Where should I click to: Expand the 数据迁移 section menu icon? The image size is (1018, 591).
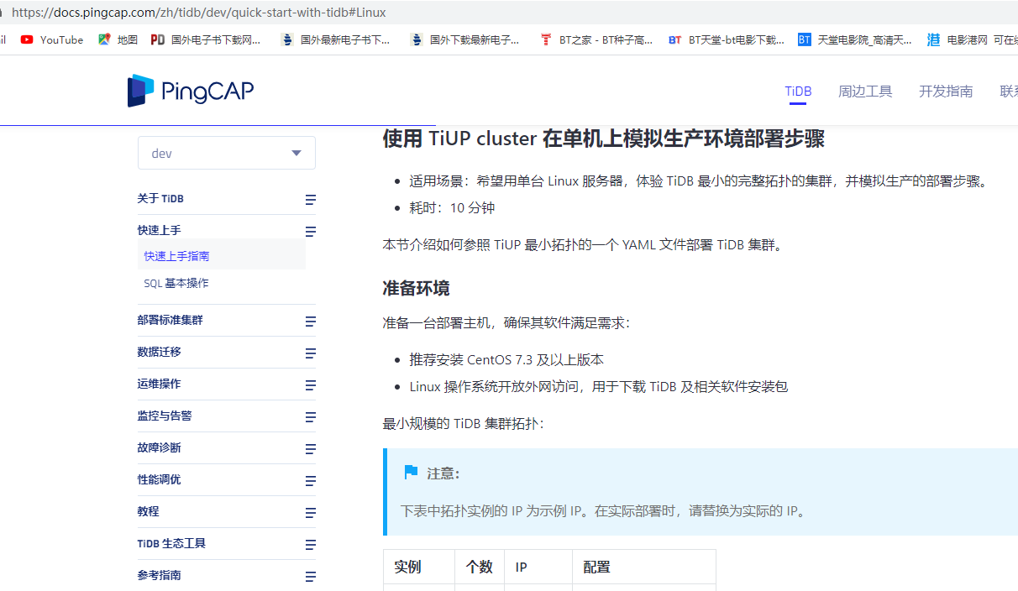[311, 353]
